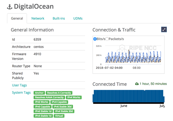This screenshot has width=173, height=121.
Task: Click the Id value 6359
Action: [x=37, y=40]
